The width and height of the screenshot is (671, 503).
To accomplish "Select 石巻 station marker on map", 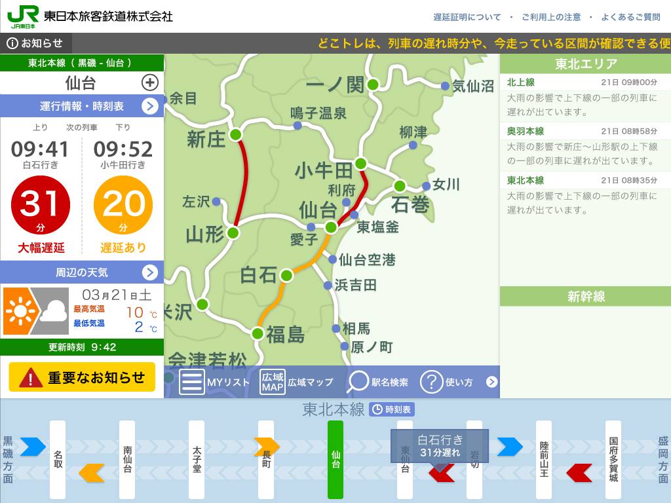I will [x=400, y=186].
